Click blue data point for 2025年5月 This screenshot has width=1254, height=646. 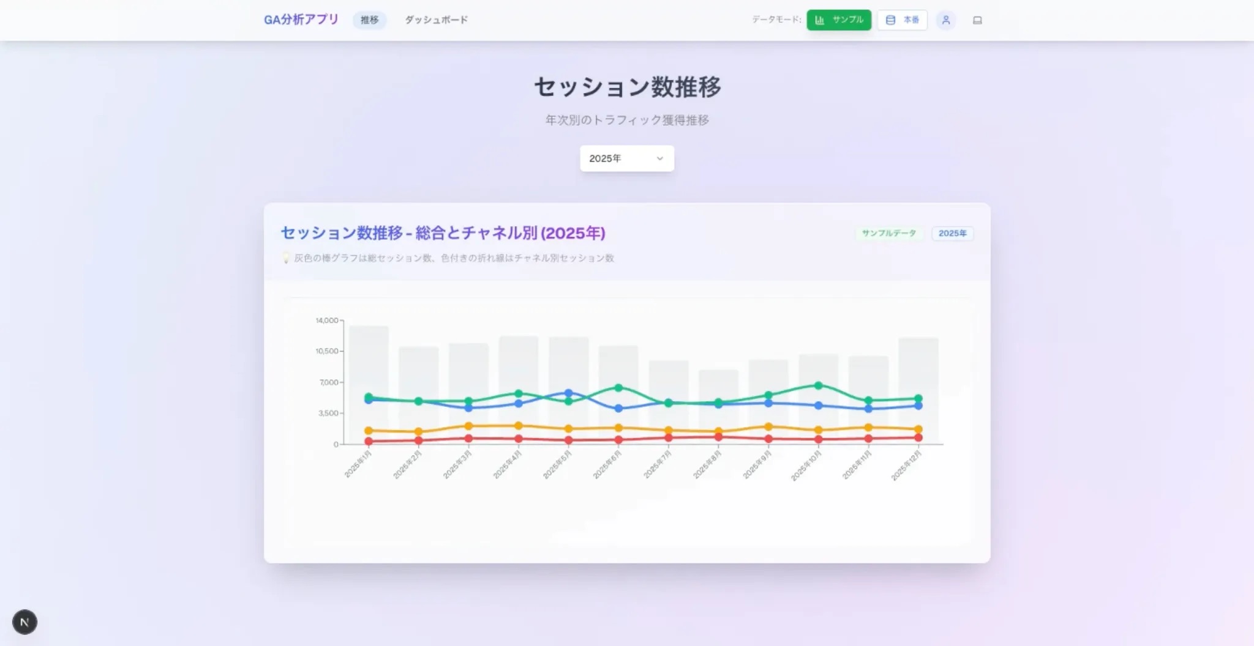568,393
